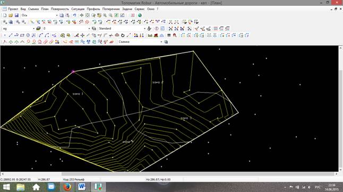
Task: Expand the Ось dropdown list
Action: tap(57, 15)
